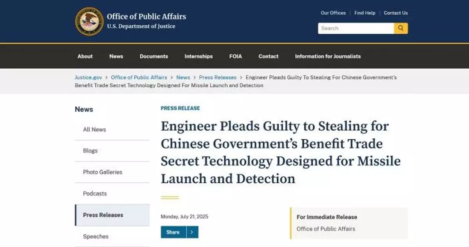Open Photo Galleries from News sidebar
The image size is (469, 247).
[x=102, y=172]
